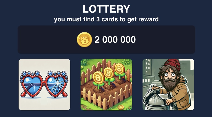
Task: Click the LOTTERY heading
Action: pyautogui.click(x=106, y=9)
